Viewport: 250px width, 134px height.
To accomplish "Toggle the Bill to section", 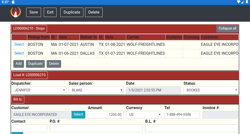I will pos(18,100).
